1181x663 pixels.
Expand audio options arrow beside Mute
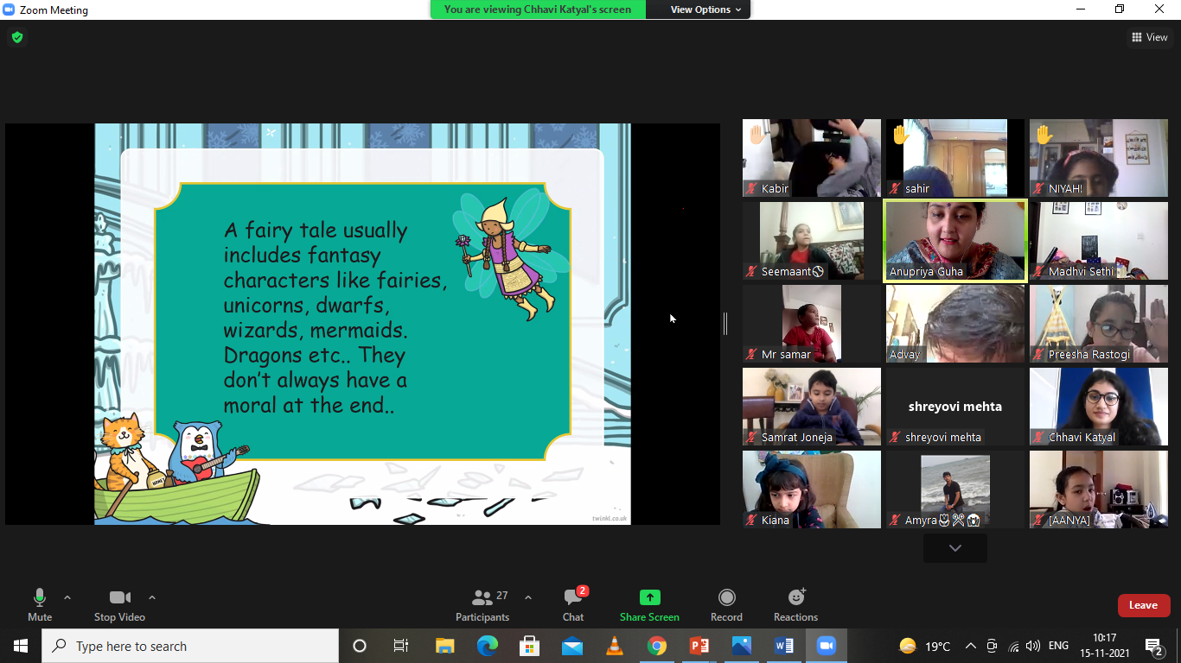pos(67,597)
